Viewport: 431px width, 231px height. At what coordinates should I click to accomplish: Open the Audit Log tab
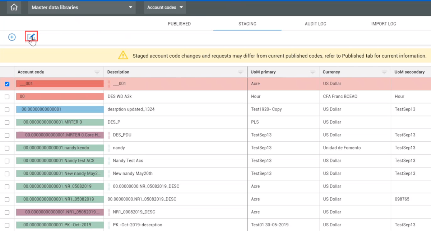315,24
